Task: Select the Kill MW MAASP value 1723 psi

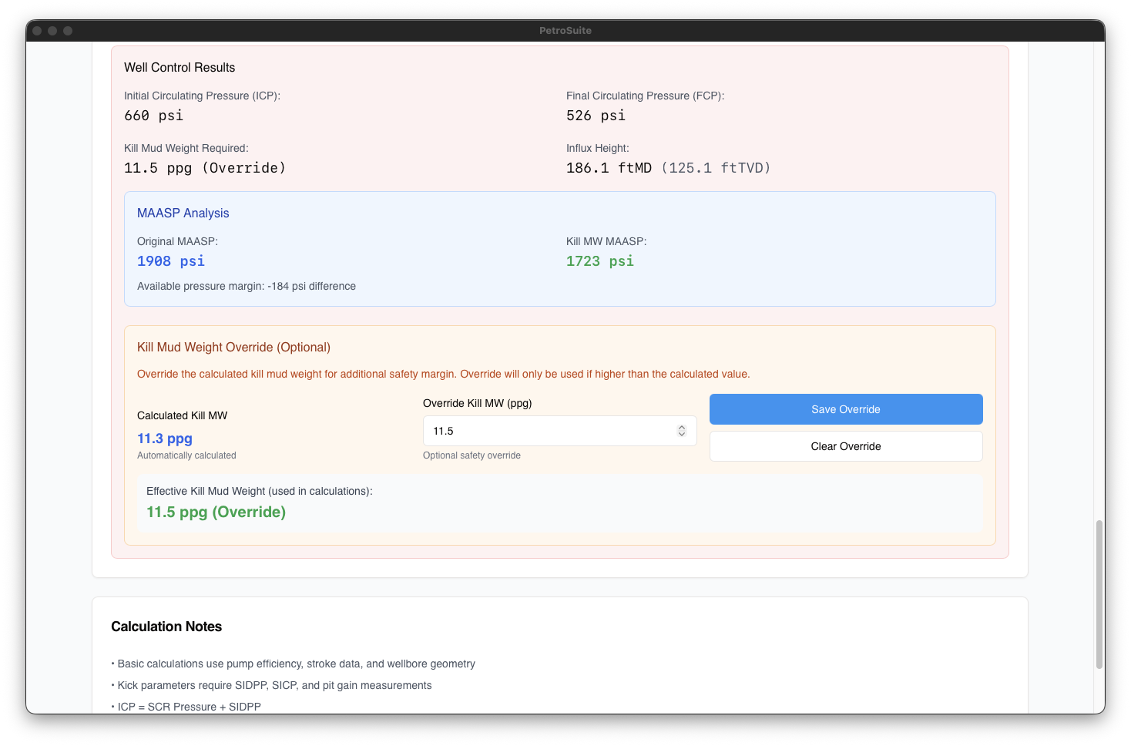Action: (600, 261)
